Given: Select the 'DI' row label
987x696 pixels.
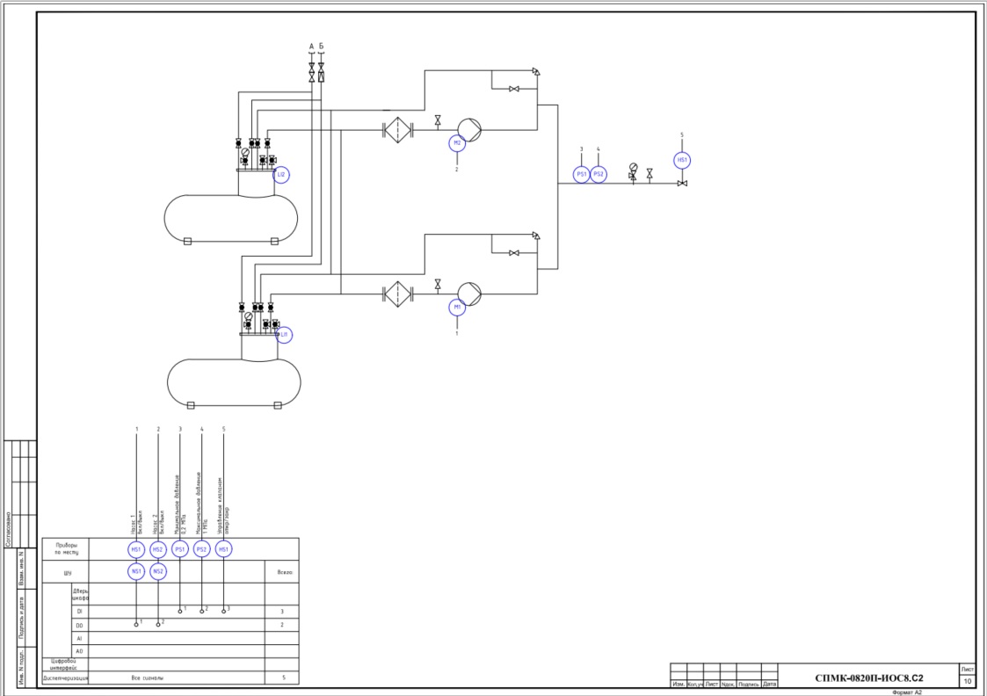Looking at the screenshot, I should pyautogui.click(x=79, y=611).
